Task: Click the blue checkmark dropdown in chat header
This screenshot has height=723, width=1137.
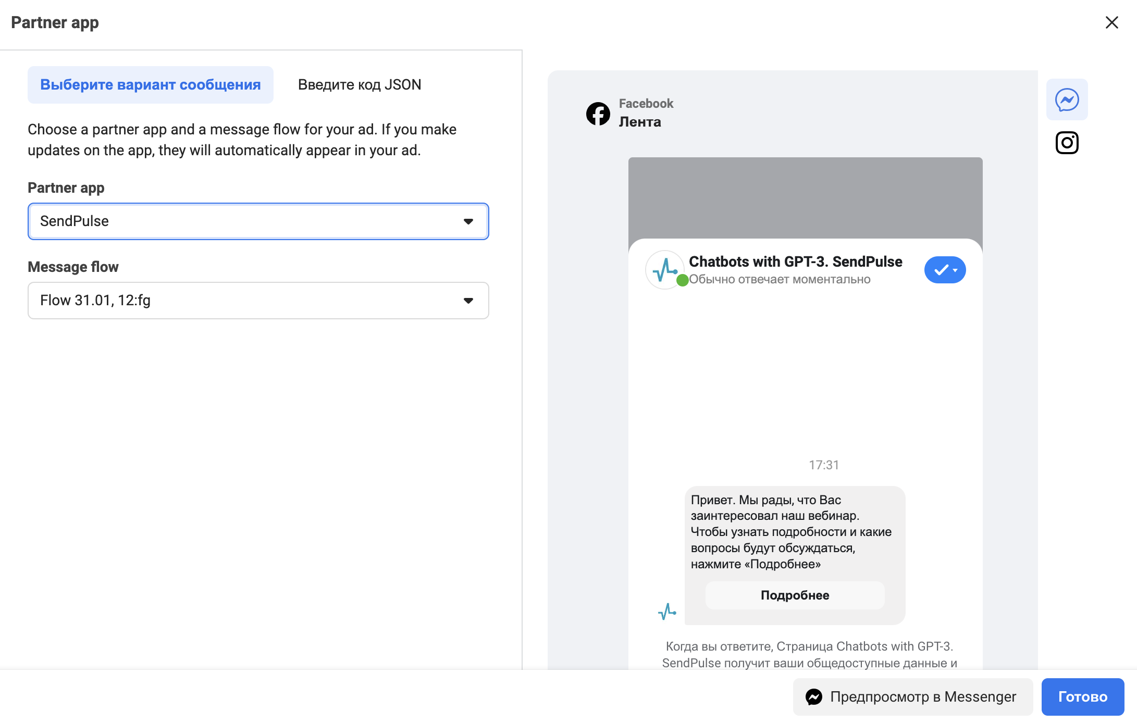Action: pos(945,270)
